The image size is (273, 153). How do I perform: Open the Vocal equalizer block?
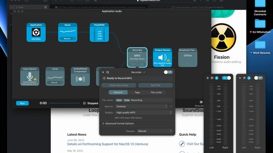pos(55,76)
